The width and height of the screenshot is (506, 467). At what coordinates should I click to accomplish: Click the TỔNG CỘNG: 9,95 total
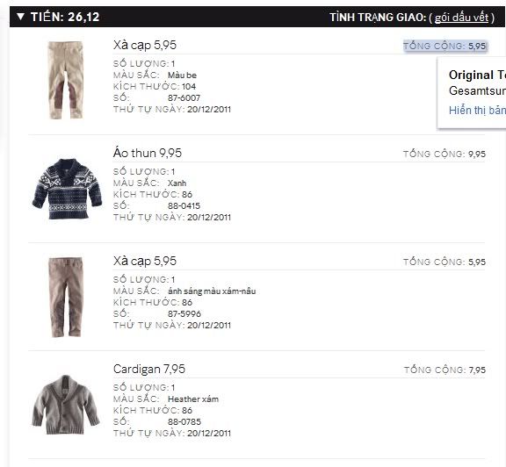pos(445,154)
